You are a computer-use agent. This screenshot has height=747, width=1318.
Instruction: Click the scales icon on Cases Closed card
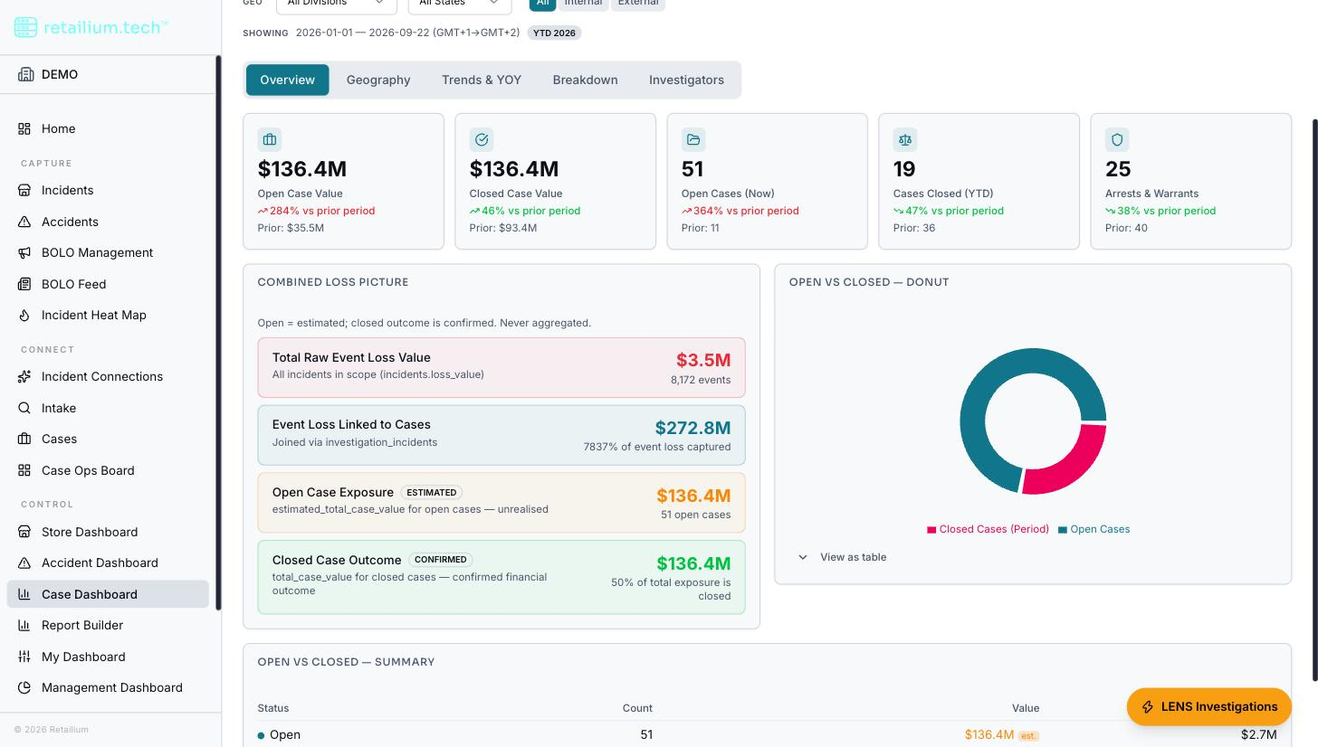point(905,139)
